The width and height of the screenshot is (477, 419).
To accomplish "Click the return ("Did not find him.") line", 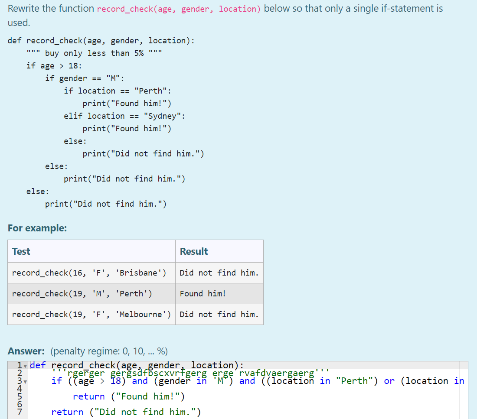I will (126, 412).
